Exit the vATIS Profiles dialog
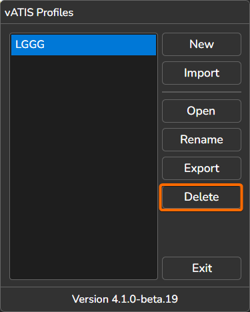This screenshot has width=250, height=312. coord(201,268)
